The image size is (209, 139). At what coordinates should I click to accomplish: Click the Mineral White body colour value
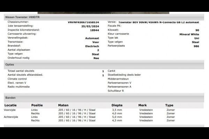[x=189, y=34]
